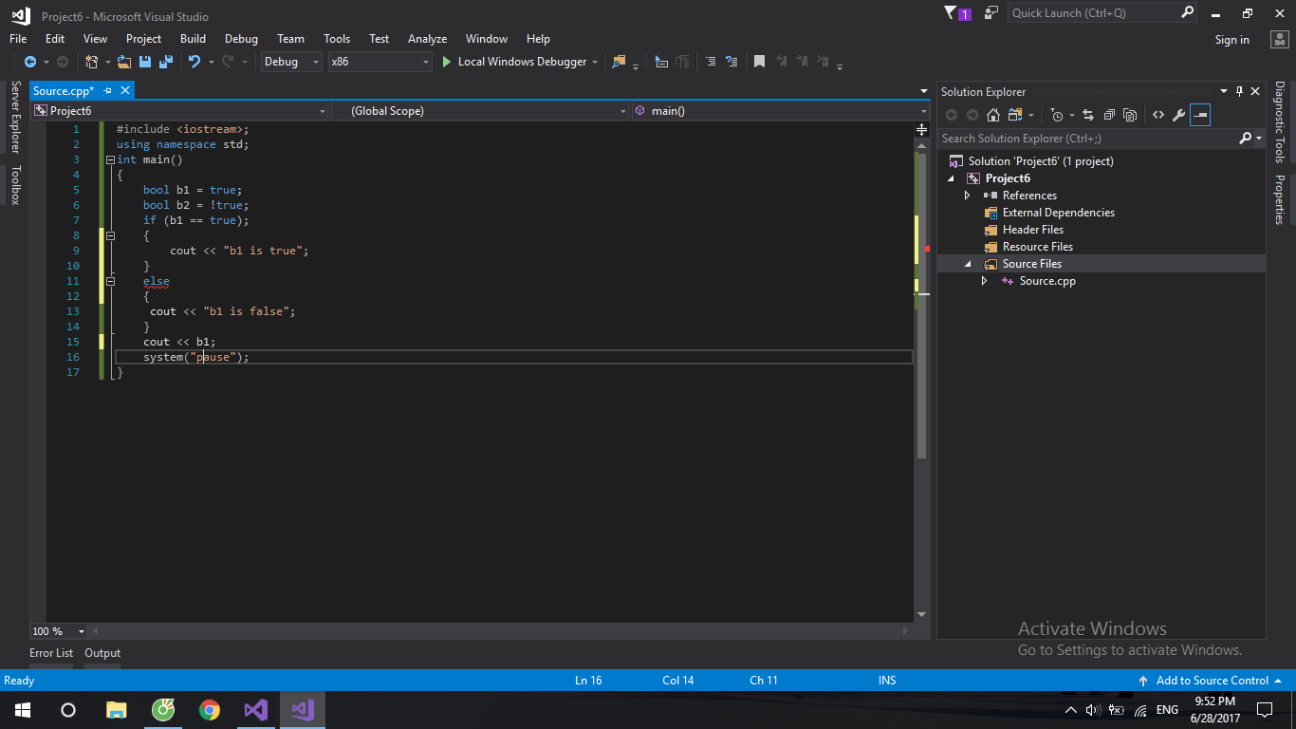Expand the References node in the tree
Image resolution: width=1296 pixels, height=729 pixels.
point(967,196)
